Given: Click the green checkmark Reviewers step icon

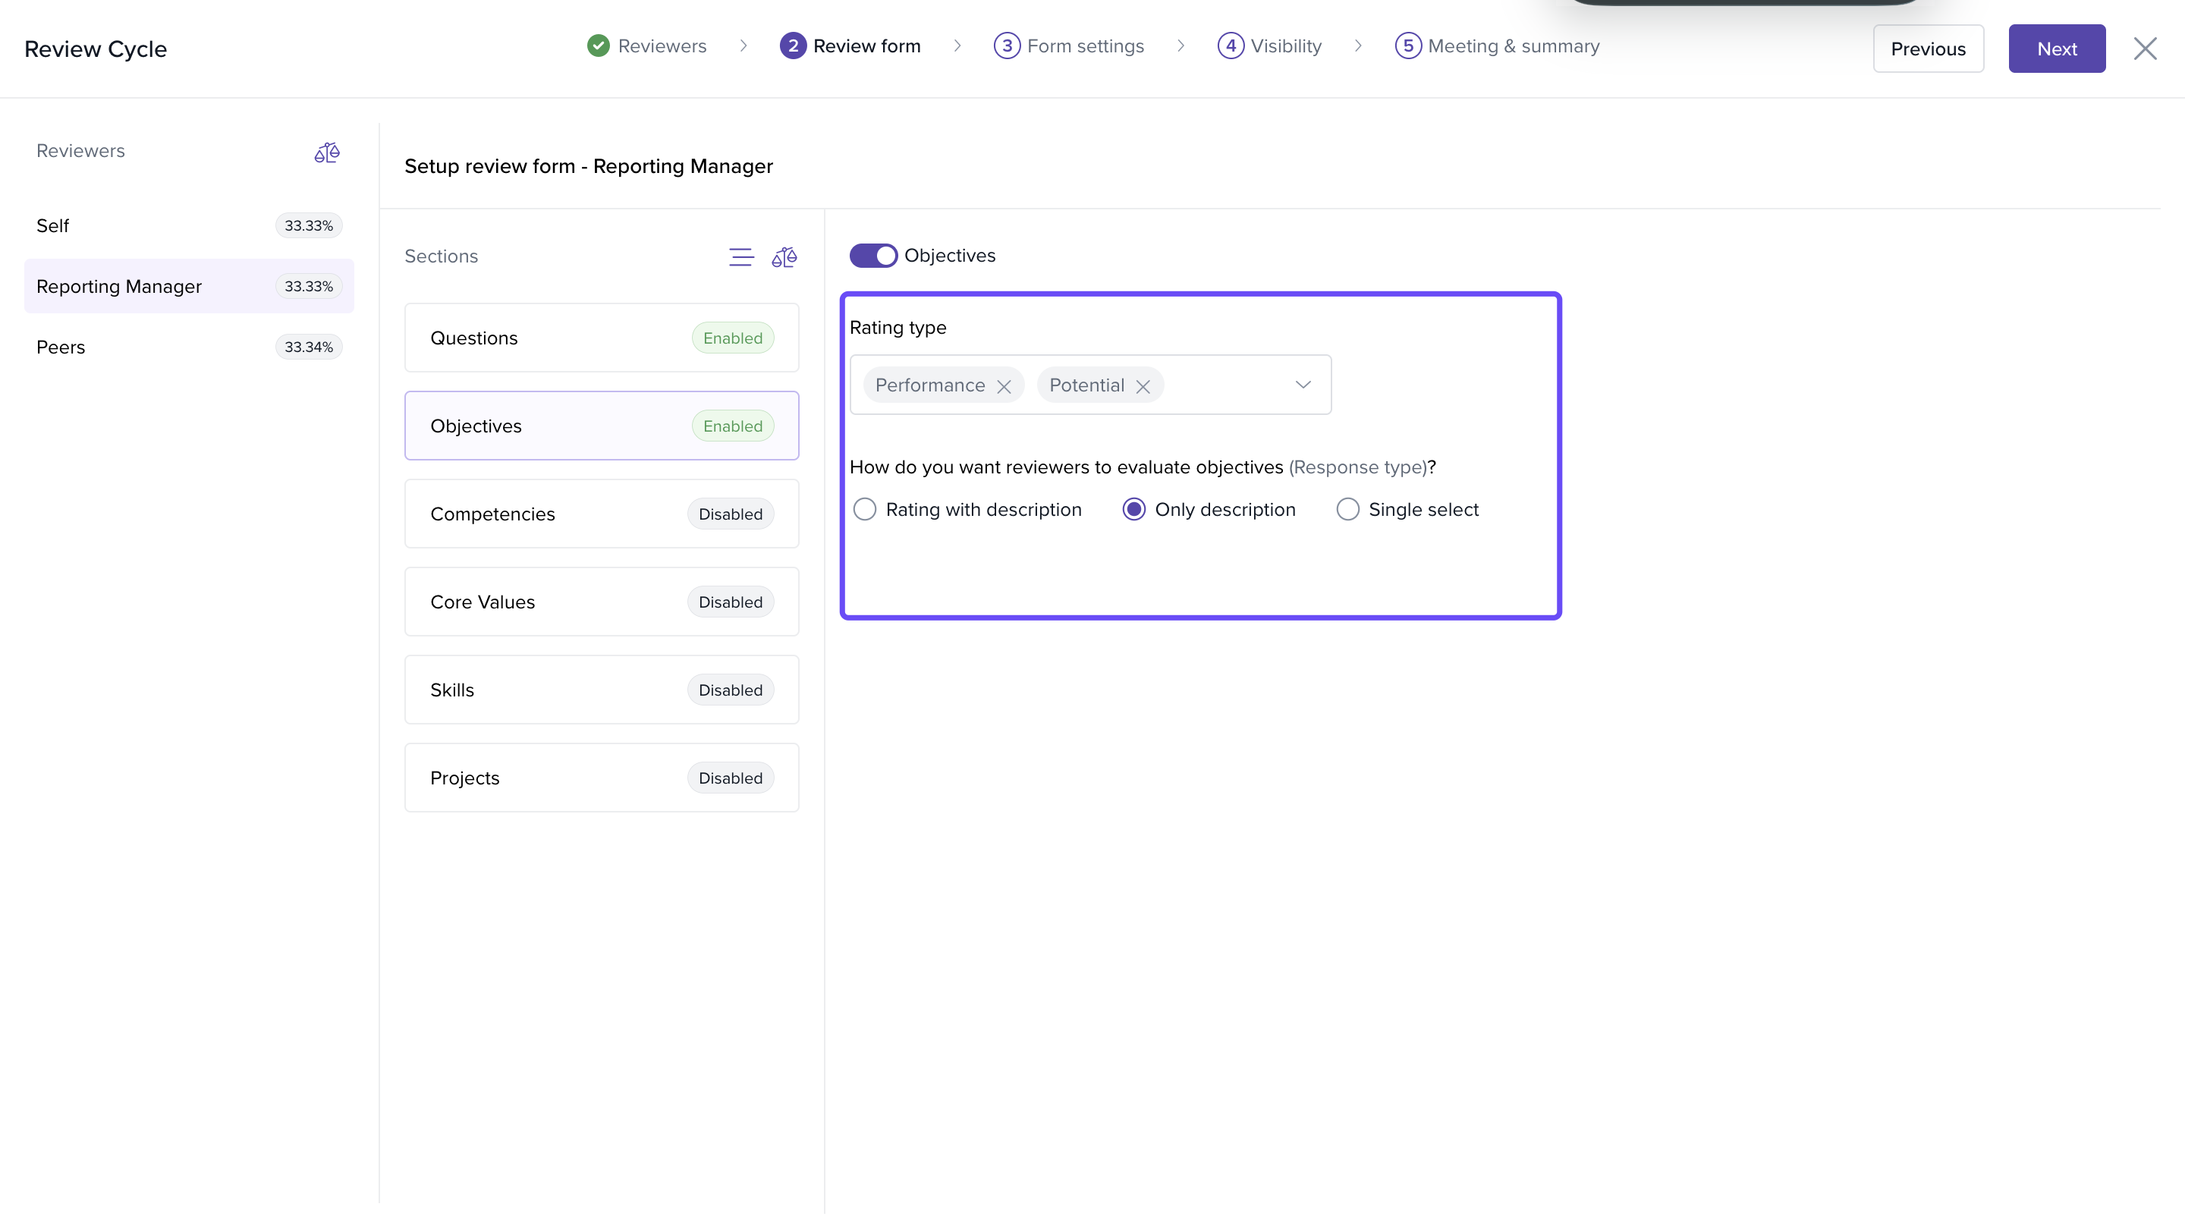Looking at the screenshot, I should pos(598,46).
